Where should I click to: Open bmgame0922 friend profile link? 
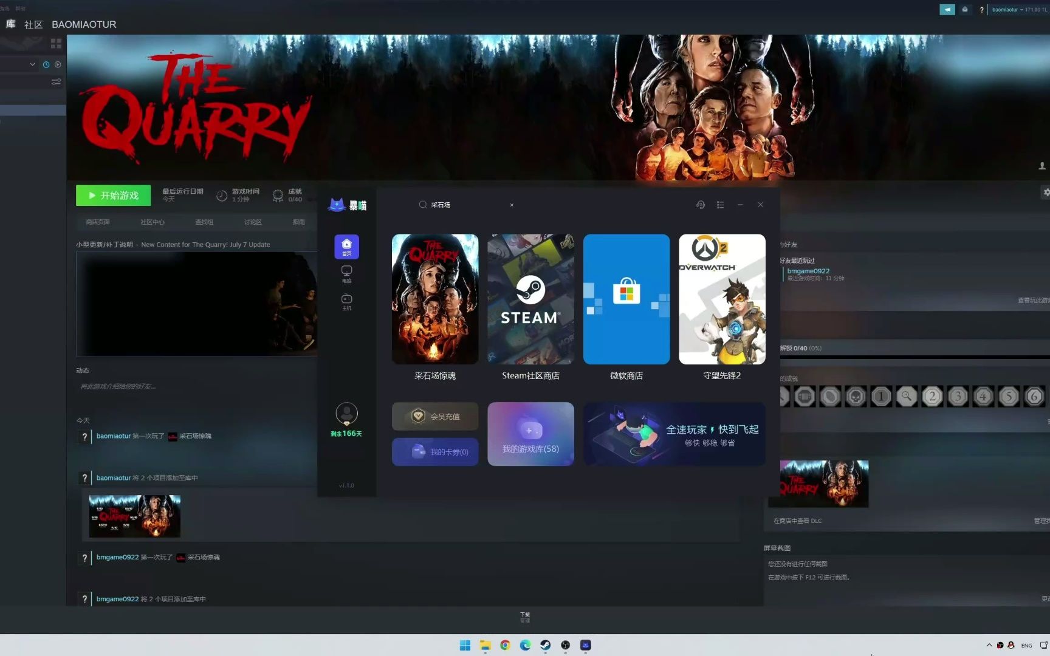point(808,271)
